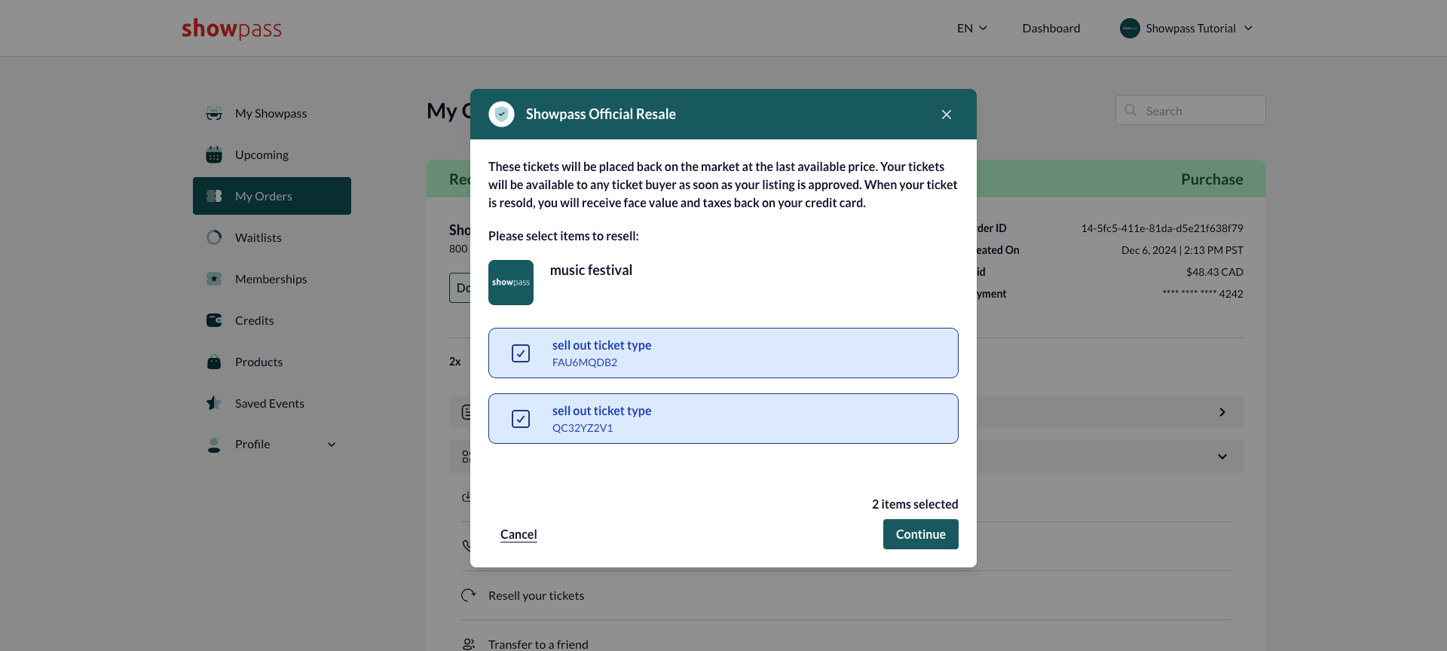Click the Showpass Tutorial avatar icon

point(1130,28)
